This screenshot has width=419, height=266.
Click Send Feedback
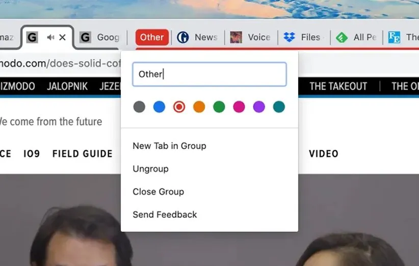pos(165,215)
